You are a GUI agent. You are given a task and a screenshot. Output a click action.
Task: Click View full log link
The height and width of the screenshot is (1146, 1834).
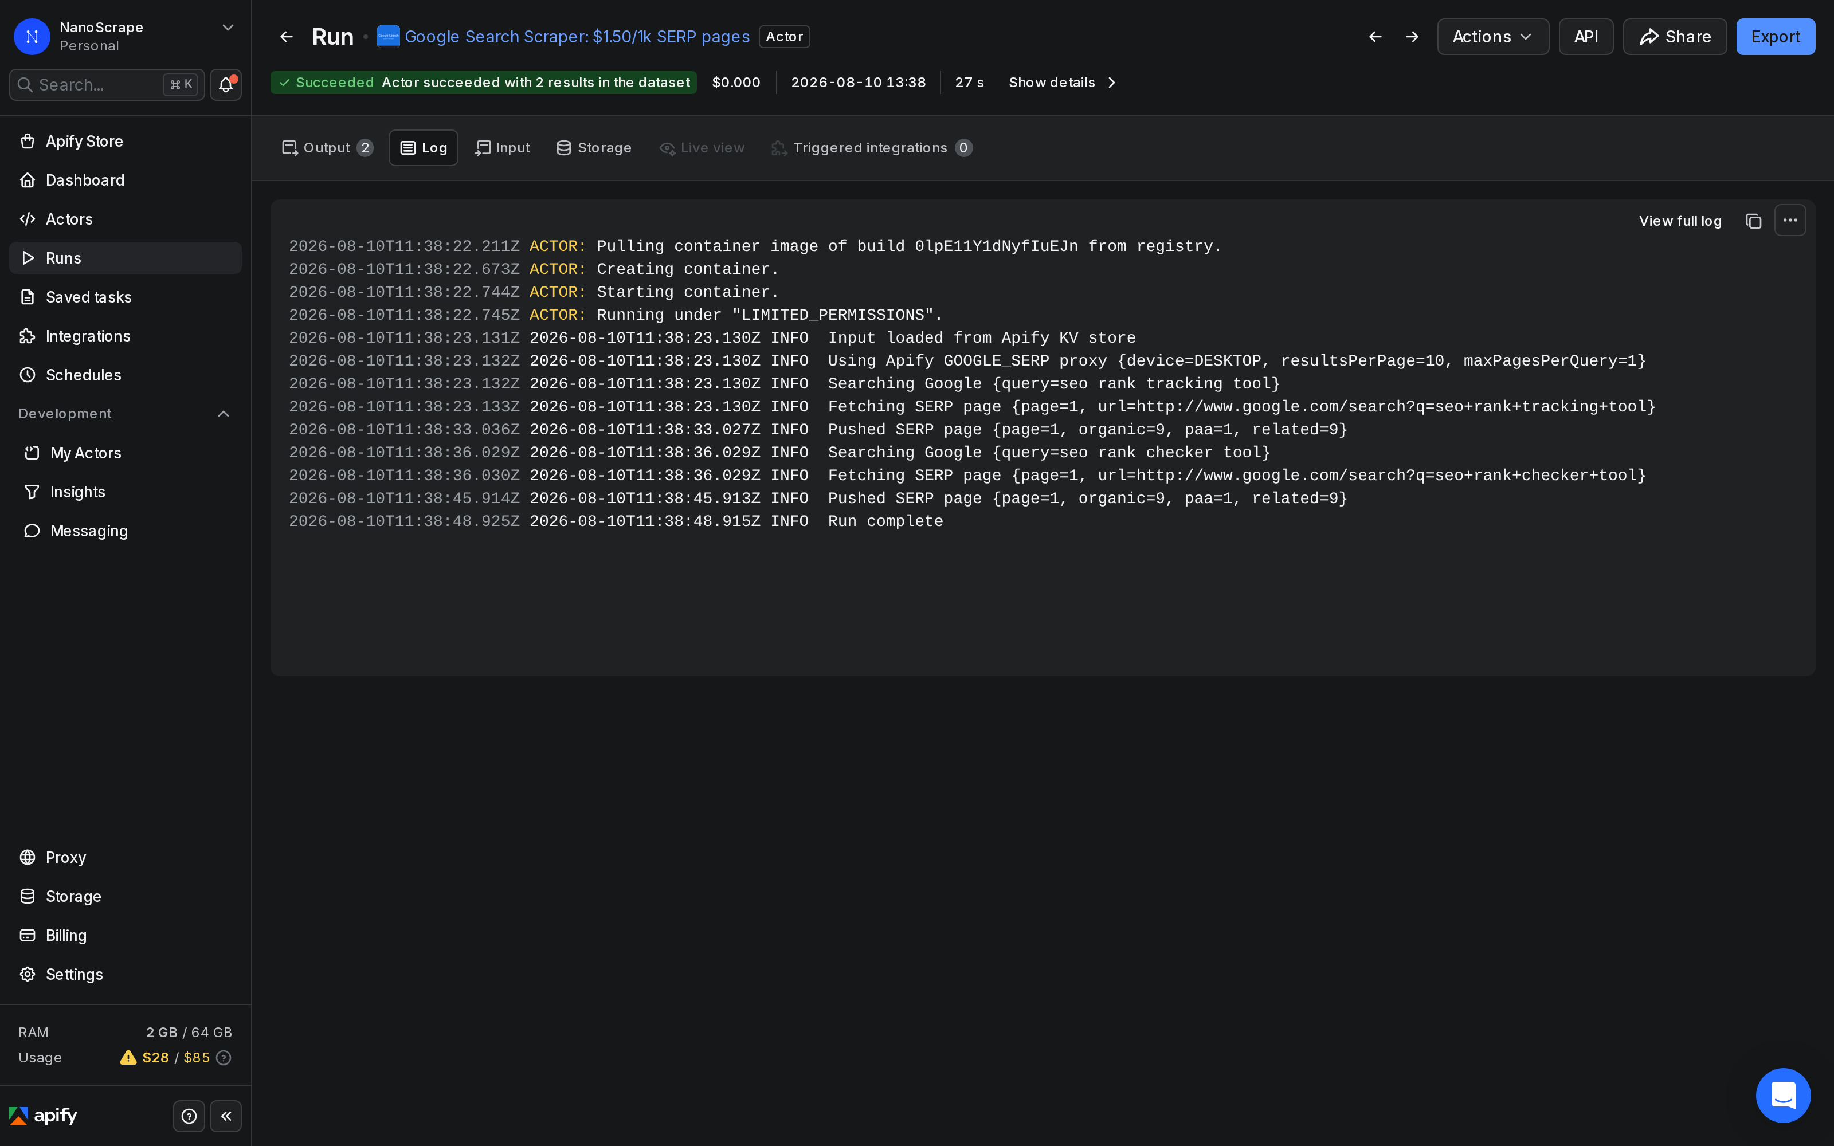point(1680,221)
